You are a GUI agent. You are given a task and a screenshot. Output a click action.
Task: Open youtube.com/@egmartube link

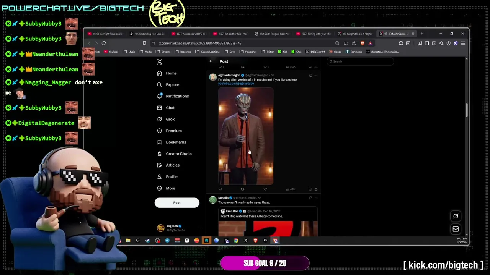pyautogui.click(x=236, y=83)
